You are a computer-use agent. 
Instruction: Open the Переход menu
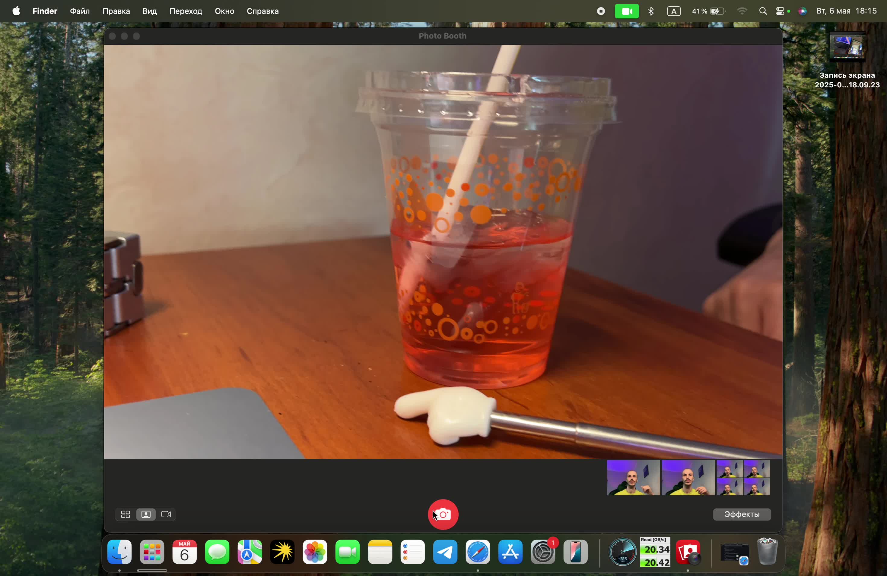[186, 11]
